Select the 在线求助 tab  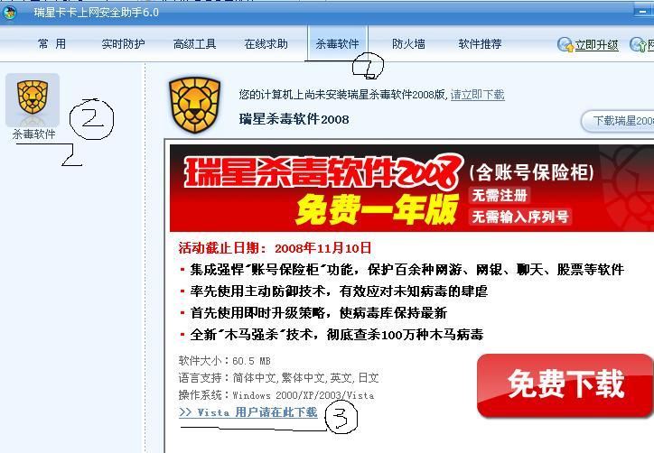pos(266,43)
